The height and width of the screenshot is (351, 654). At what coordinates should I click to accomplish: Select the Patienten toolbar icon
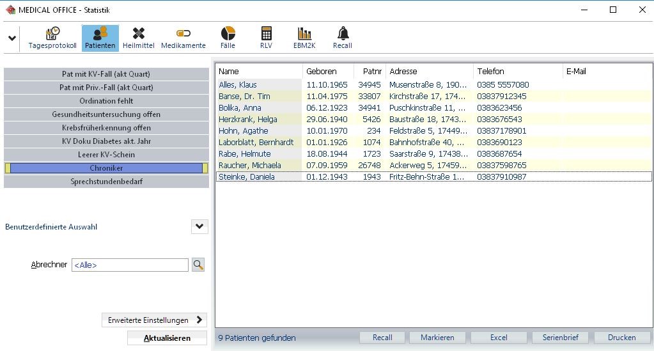pos(100,38)
